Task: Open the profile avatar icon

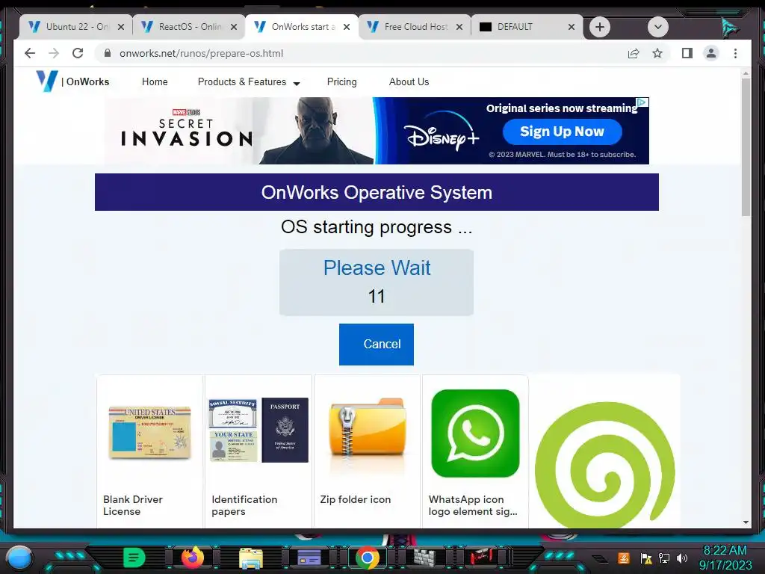Action: (711, 53)
